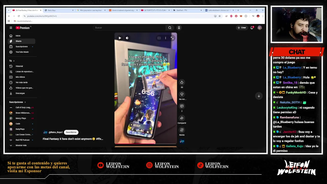This screenshot has height=184, width=327.
Task: Bookmark this page with the star
Action: pyautogui.click(x=219, y=16)
